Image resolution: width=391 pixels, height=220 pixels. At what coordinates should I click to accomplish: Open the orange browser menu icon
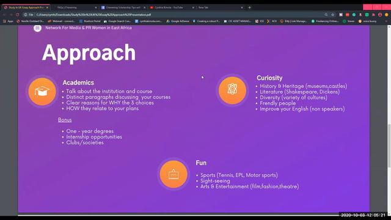[x=387, y=15]
